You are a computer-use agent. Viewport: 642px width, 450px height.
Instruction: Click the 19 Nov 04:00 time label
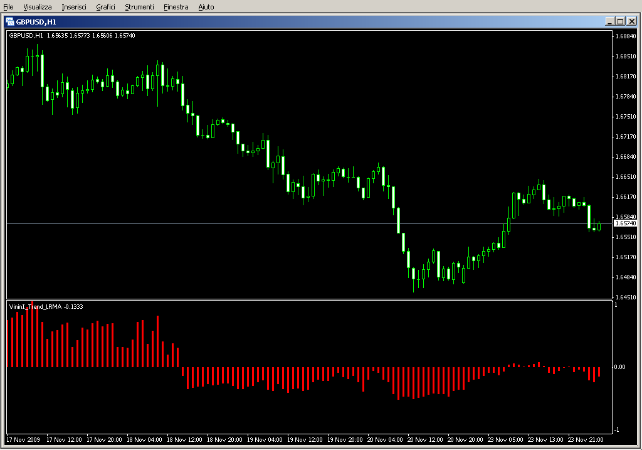tap(265, 440)
